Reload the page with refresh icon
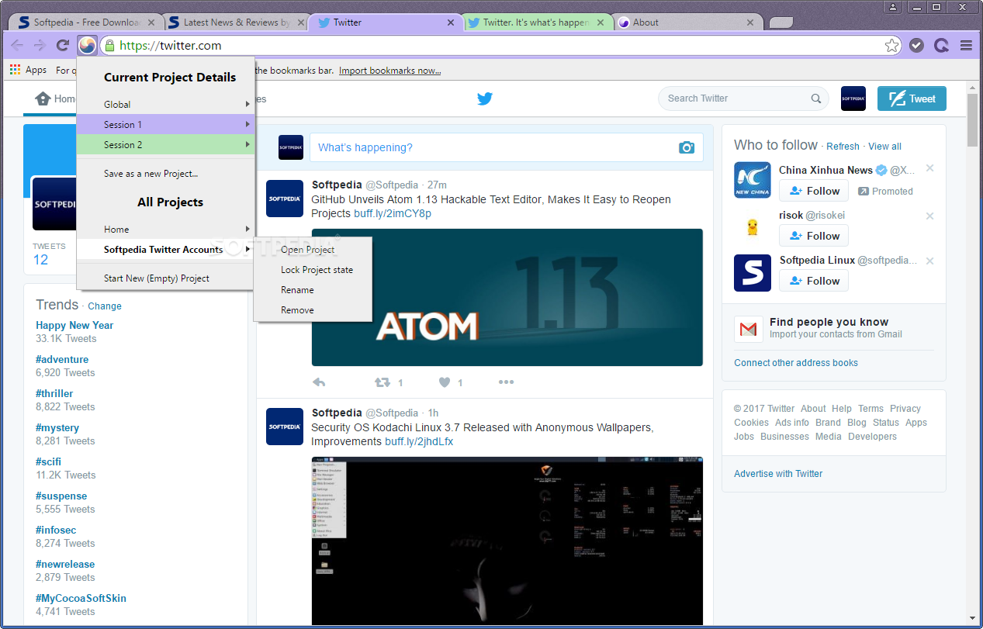The height and width of the screenshot is (629, 983). tap(64, 46)
